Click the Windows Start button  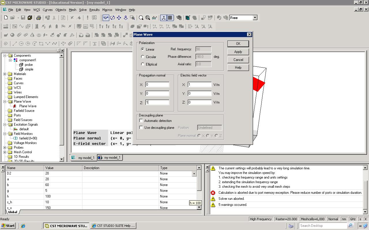[x=8, y=226]
